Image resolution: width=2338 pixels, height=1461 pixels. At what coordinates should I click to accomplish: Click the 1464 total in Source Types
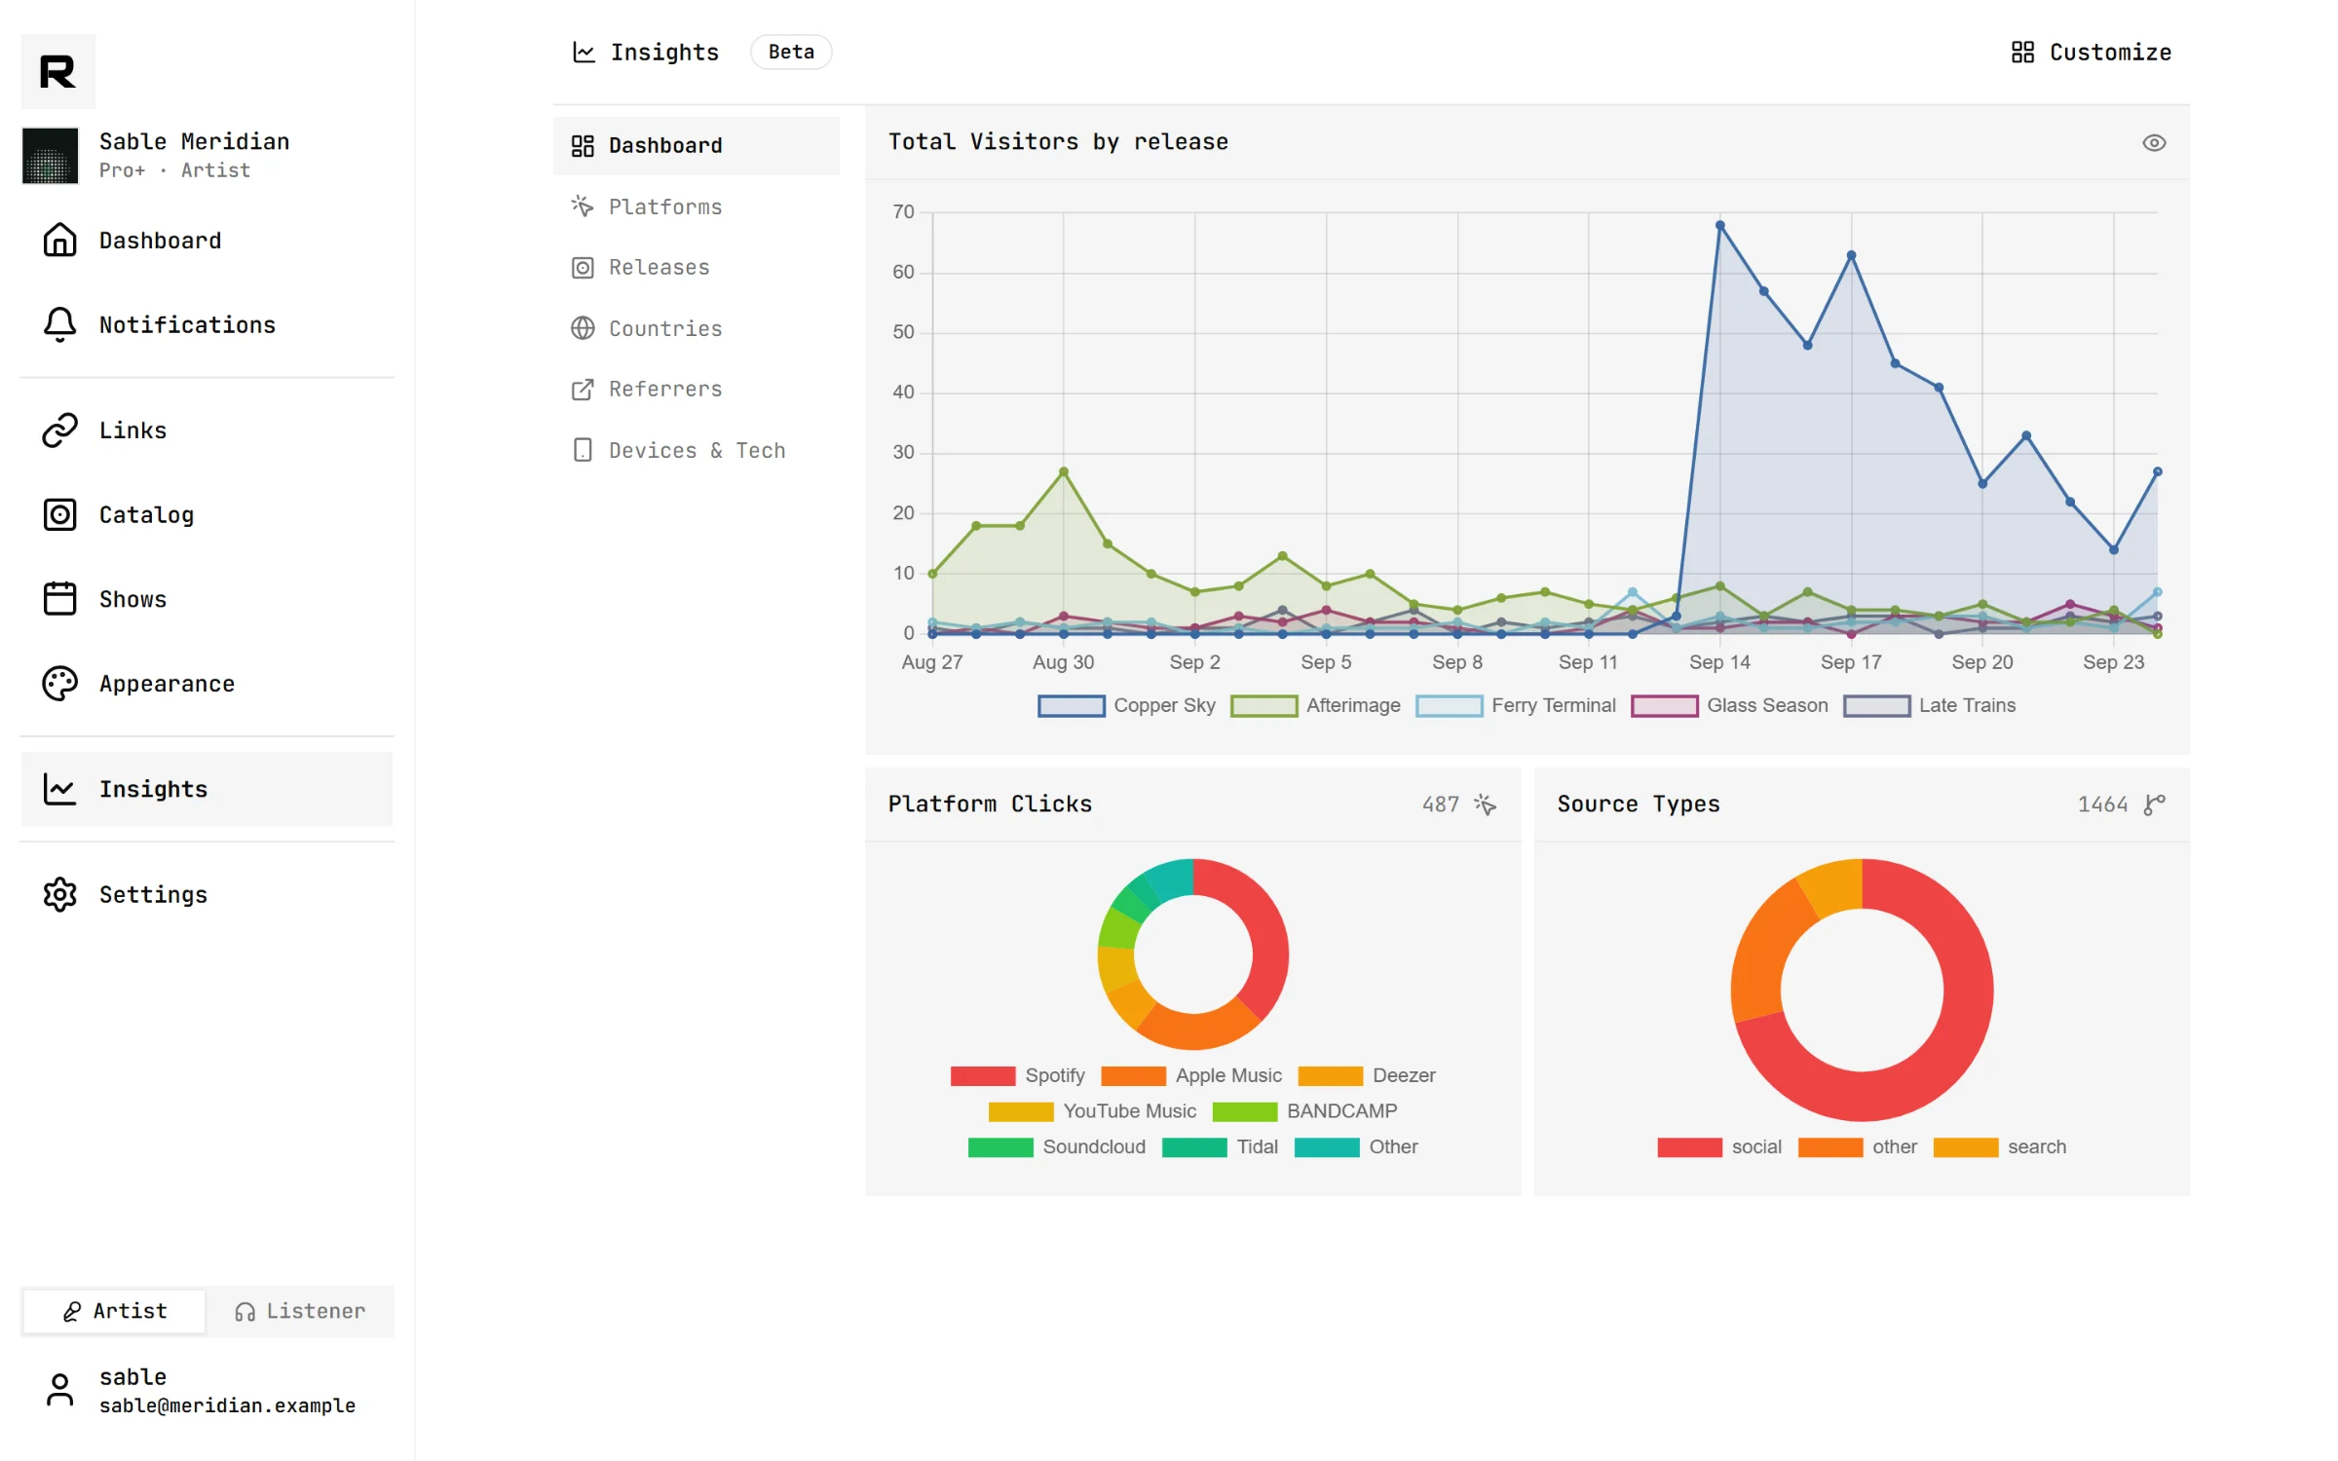pyautogui.click(x=2102, y=805)
